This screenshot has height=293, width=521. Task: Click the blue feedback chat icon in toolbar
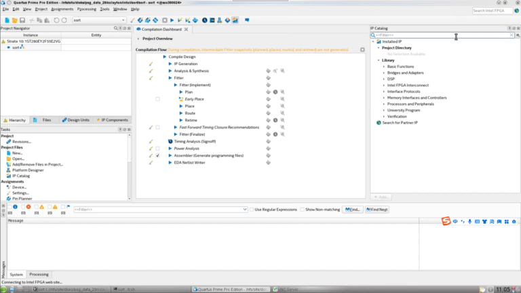(x=247, y=20)
